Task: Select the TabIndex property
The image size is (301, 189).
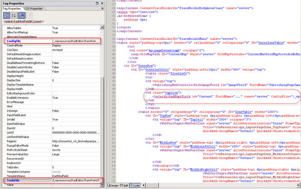Action: pyautogui.click(x=12, y=167)
